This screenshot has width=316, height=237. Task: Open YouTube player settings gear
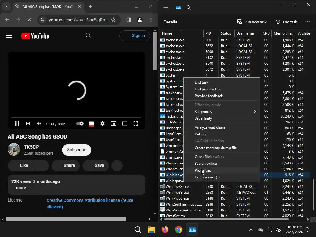pos(102,123)
